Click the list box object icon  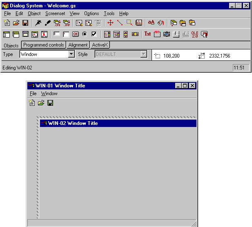click(107, 34)
